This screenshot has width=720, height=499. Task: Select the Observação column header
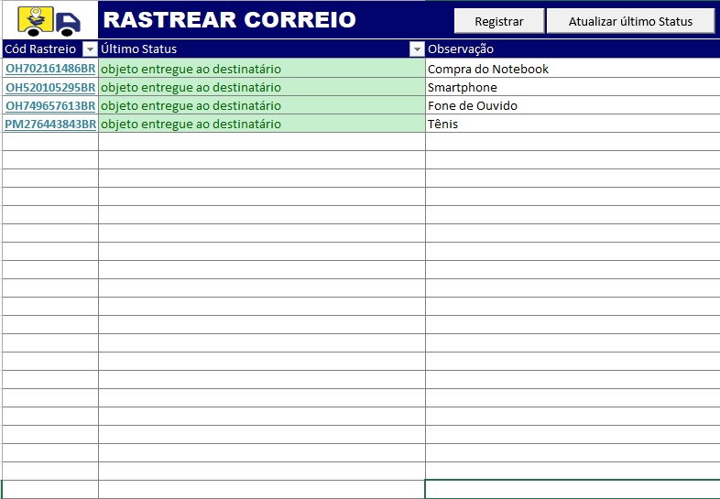tap(573, 49)
